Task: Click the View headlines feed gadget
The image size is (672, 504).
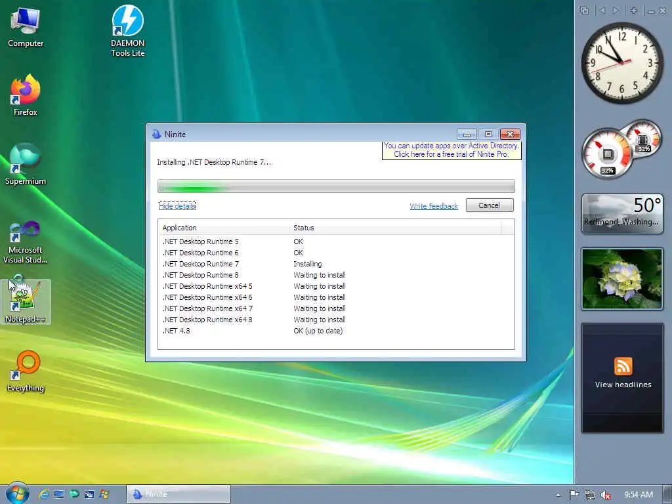Action: point(622,378)
